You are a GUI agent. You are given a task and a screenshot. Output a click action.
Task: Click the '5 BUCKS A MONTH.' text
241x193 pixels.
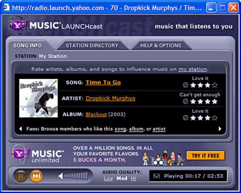[100, 160]
